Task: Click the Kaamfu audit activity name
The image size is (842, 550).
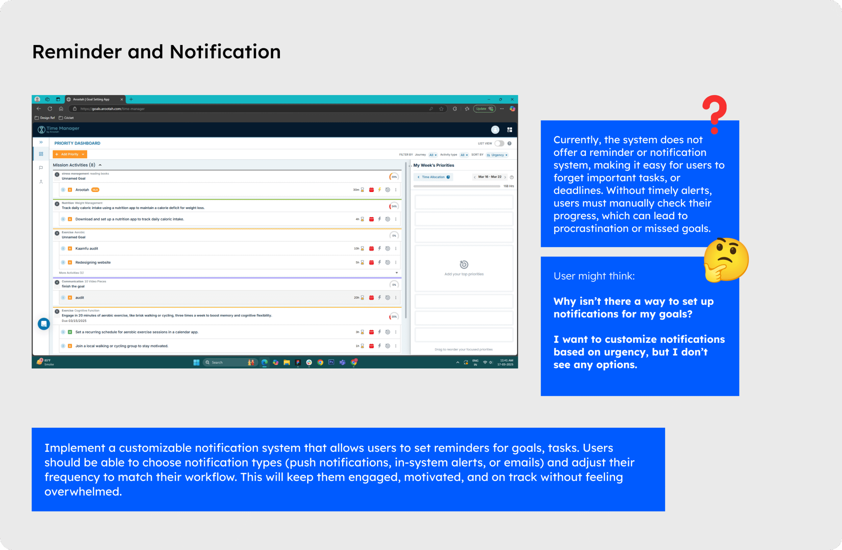Action: click(x=87, y=249)
